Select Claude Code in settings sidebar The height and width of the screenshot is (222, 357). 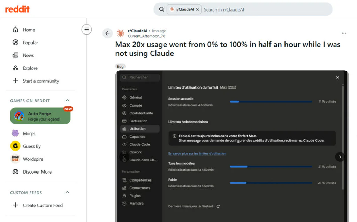139,144
